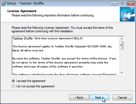Minimize the Setup window
The image size is (136, 104).
114,4
